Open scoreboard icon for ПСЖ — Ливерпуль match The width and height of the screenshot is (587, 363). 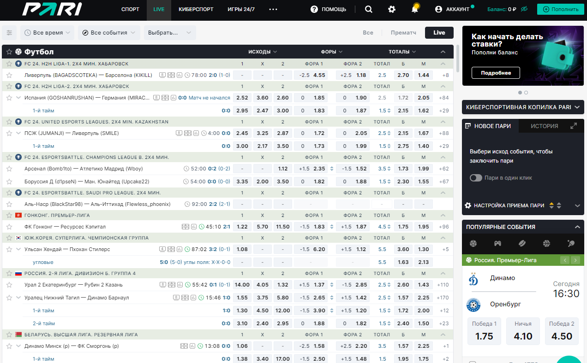(179, 133)
